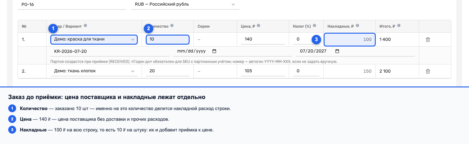Click row number '1.'
This screenshot has height=144, width=469.
tap(23, 40)
